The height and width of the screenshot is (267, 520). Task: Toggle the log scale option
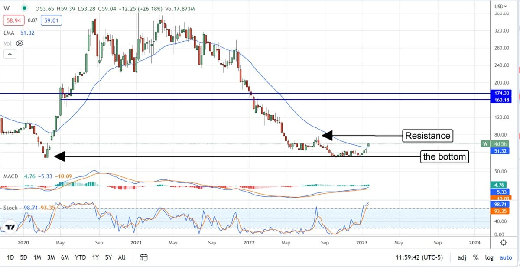pos(489,257)
